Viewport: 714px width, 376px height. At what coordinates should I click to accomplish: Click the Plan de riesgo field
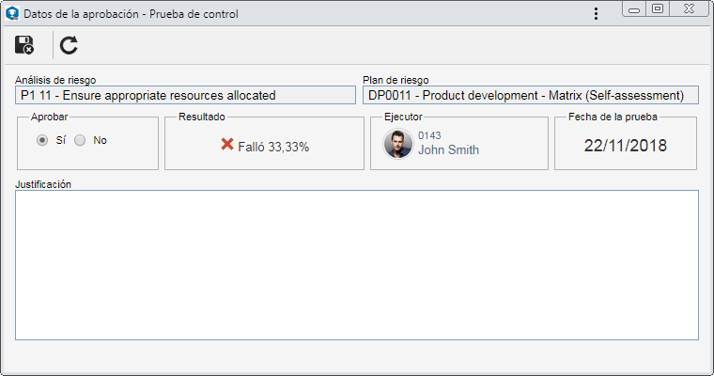click(531, 95)
